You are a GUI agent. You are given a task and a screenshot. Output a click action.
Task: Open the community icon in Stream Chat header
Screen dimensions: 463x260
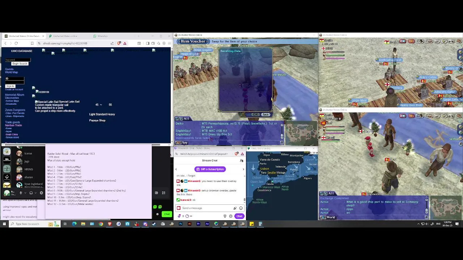point(242,160)
